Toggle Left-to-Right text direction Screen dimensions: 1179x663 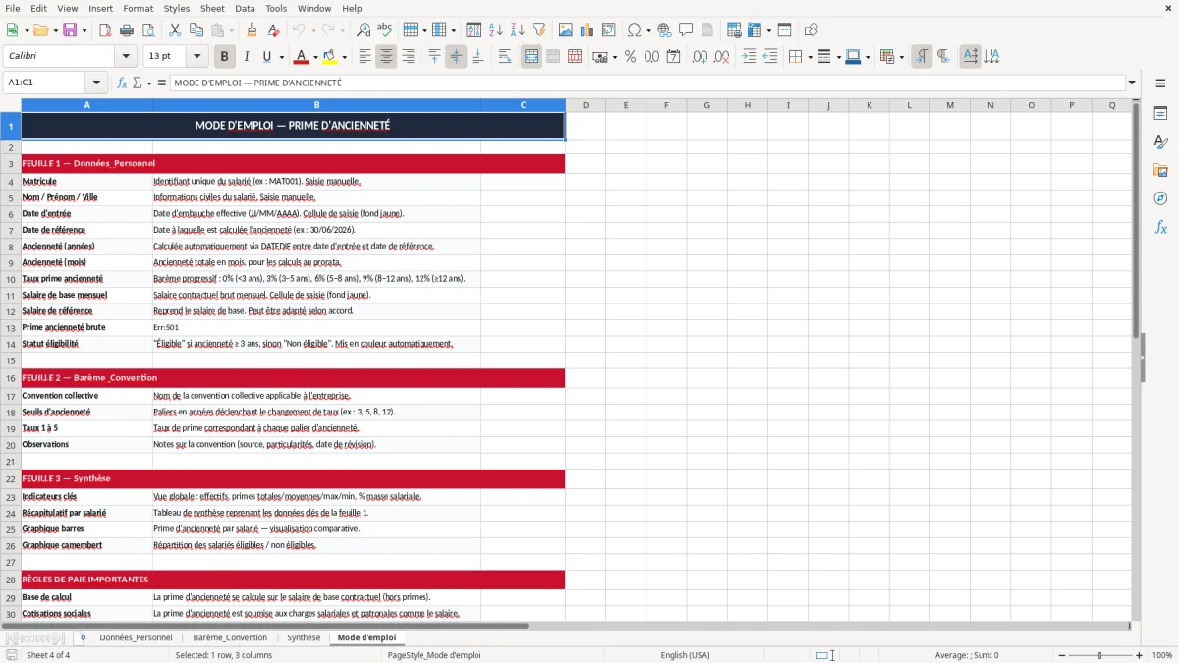coord(922,57)
